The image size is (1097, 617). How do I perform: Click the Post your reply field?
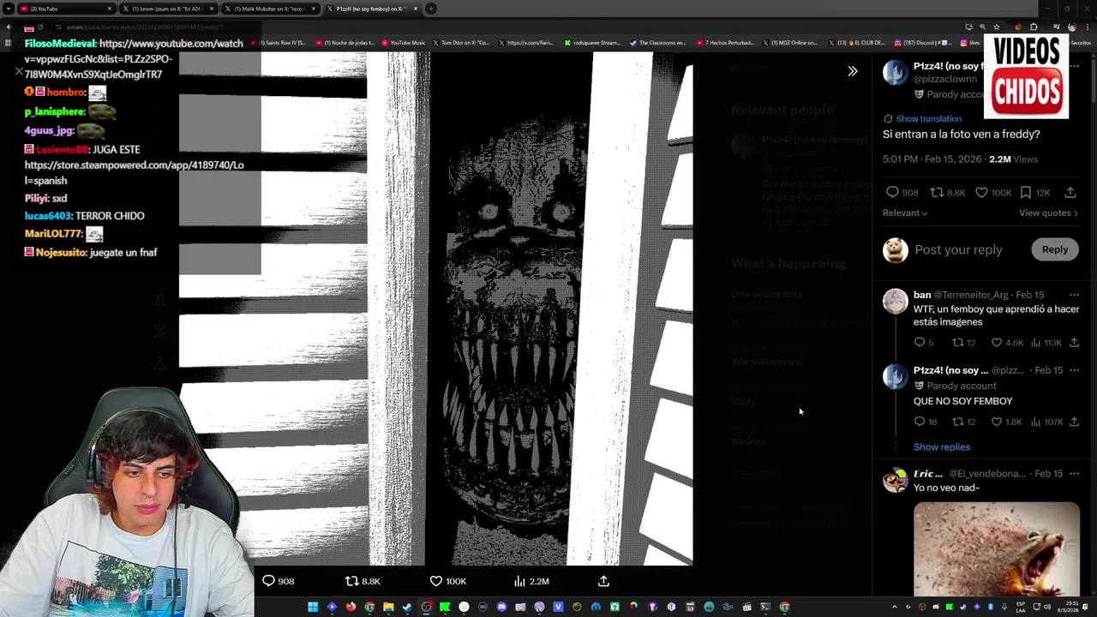pyautogui.click(x=958, y=249)
